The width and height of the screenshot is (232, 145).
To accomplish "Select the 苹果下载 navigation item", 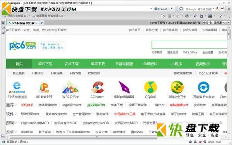I will [98, 64].
